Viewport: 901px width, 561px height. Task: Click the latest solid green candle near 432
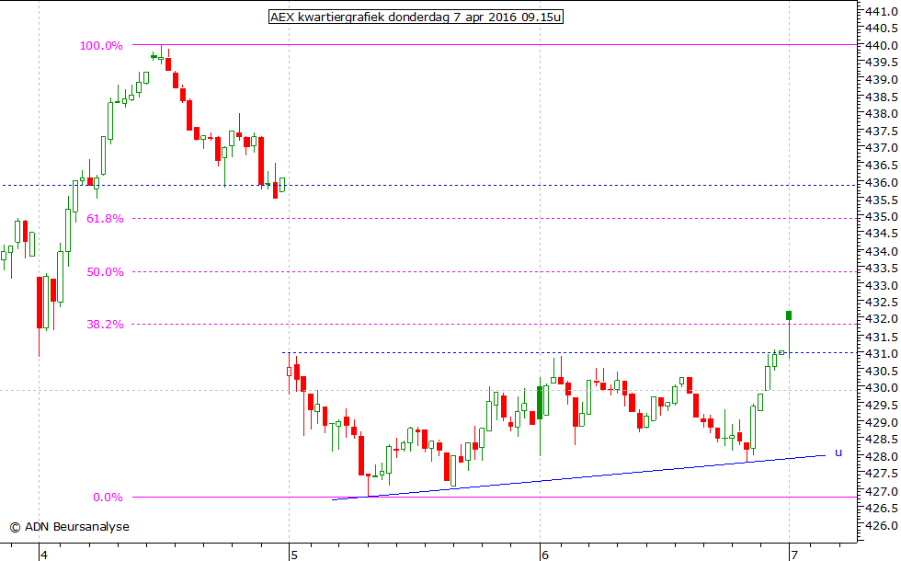[789, 315]
